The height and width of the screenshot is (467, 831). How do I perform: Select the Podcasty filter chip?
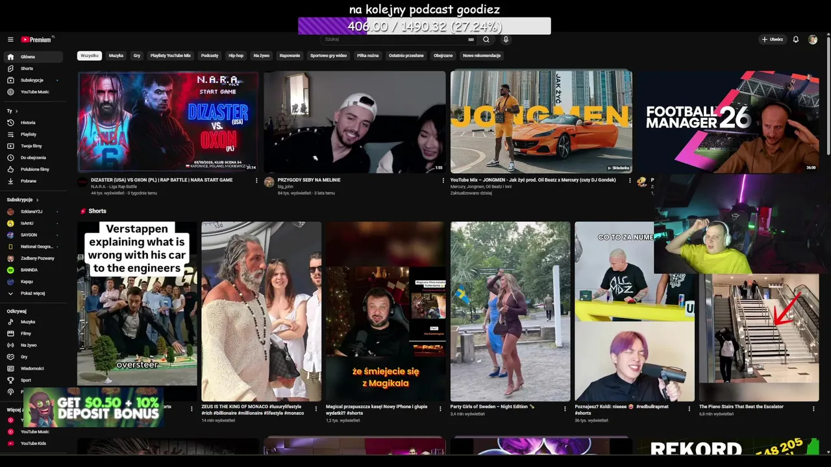[210, 56]
